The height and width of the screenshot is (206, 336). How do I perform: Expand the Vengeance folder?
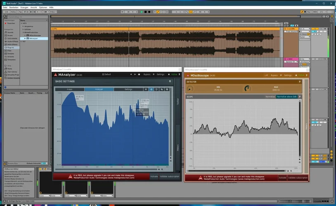(x=23, y=26)
